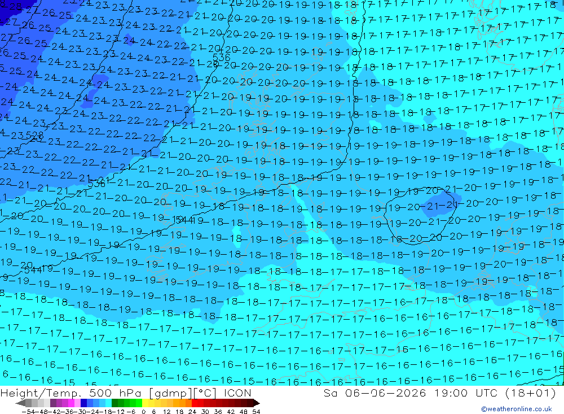Image resolution: width=564 pixels, height=414 pixels.
Task: Click the (18+01) forecast run label
Action: [531, 393]
